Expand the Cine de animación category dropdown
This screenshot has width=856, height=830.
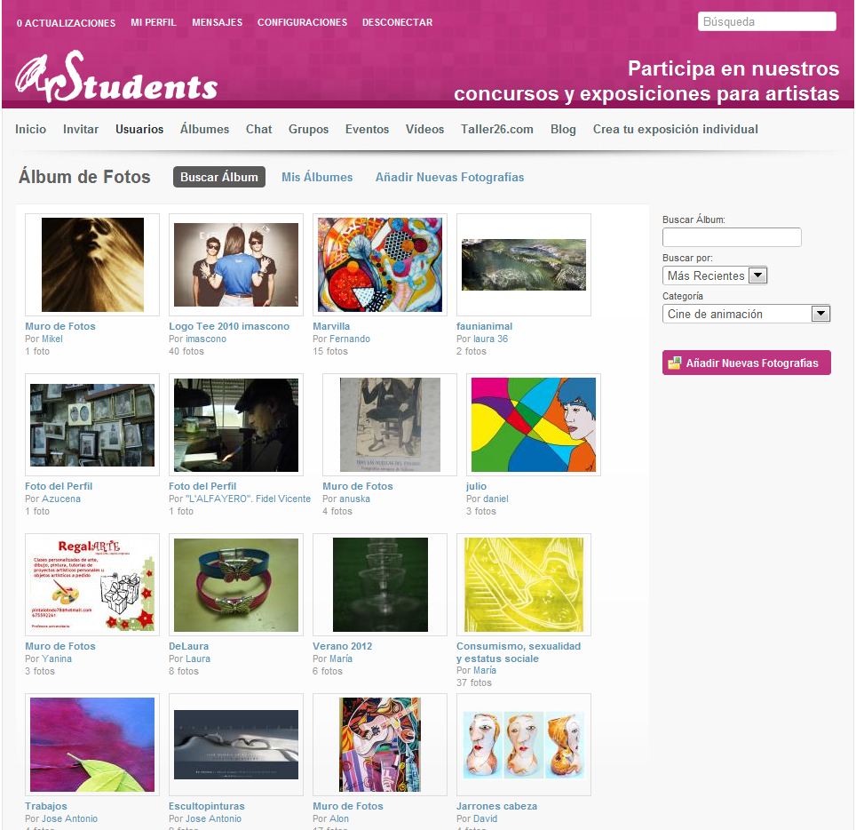820,314
